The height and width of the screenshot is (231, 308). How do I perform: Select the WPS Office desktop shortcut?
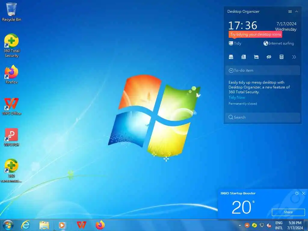(x=11, y=106)
